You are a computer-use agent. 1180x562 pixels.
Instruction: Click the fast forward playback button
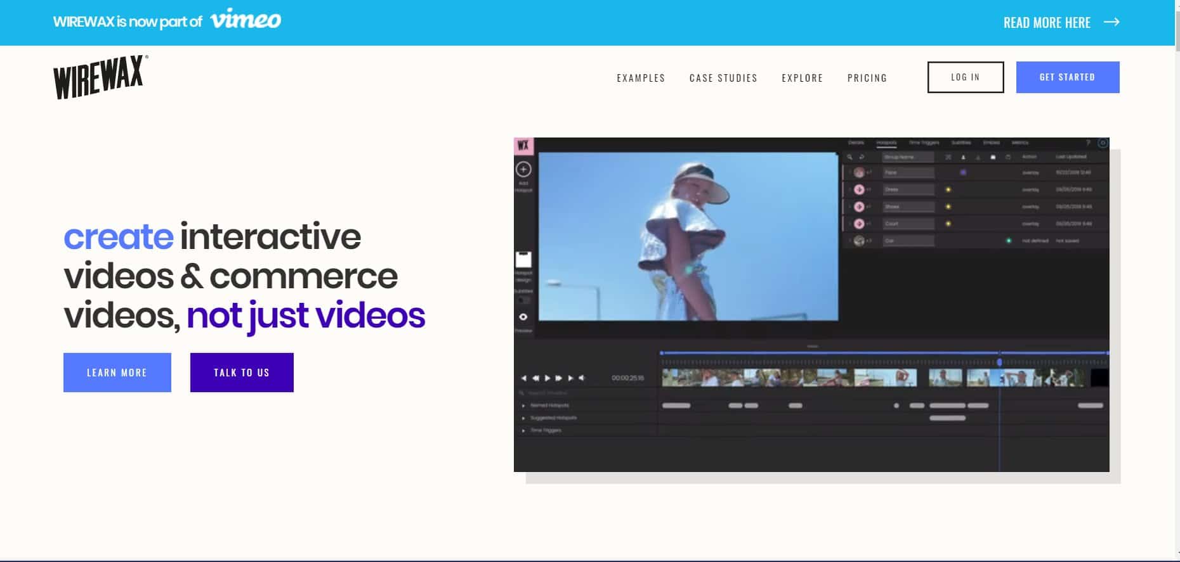[558, 378]
